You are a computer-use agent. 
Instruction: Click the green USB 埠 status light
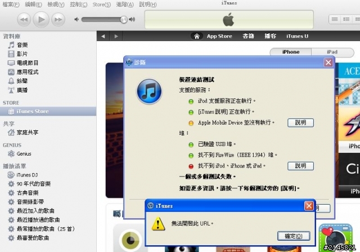(191, 145)
